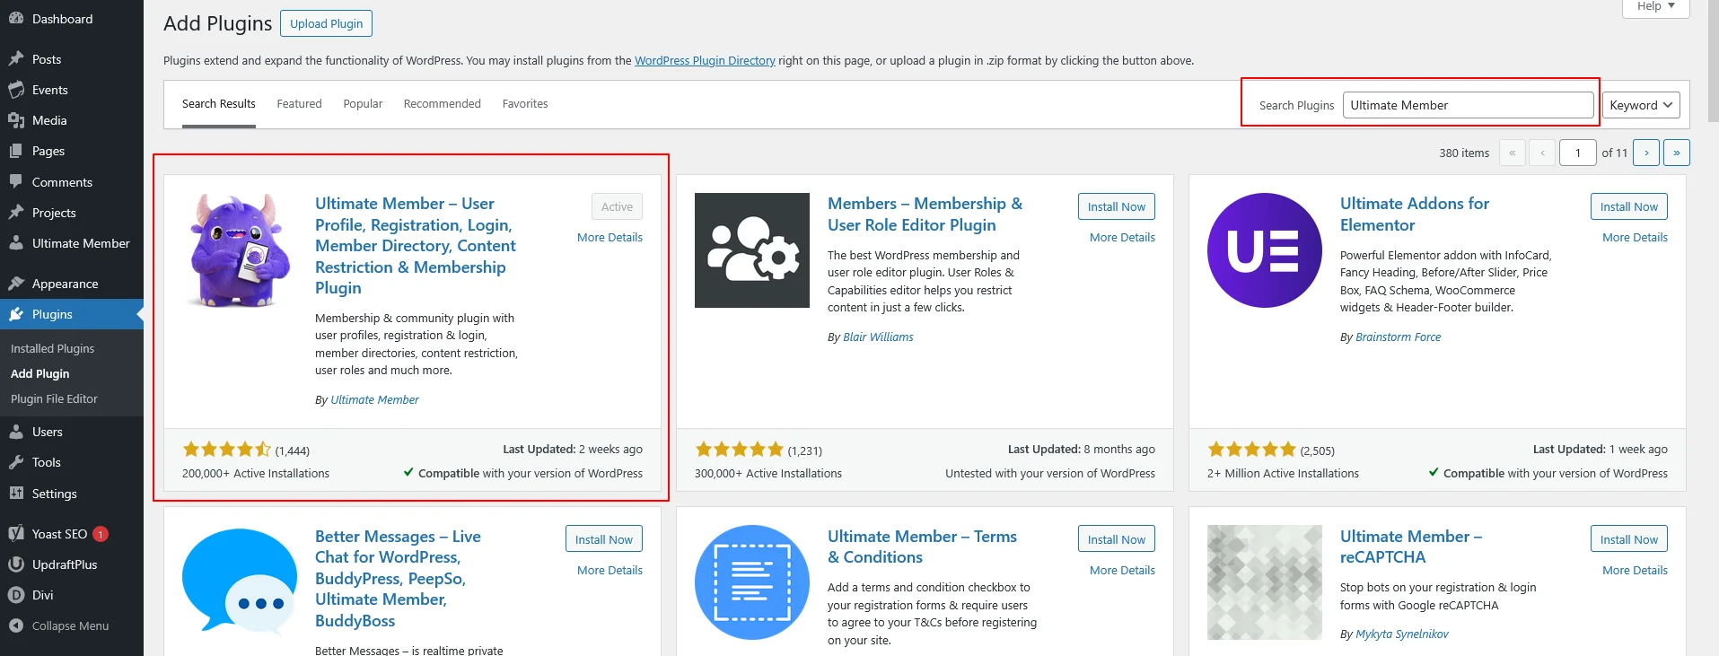The image size is (1719, 656).
Task: Click the Yoast SEO icon
Action: [16, 534]
